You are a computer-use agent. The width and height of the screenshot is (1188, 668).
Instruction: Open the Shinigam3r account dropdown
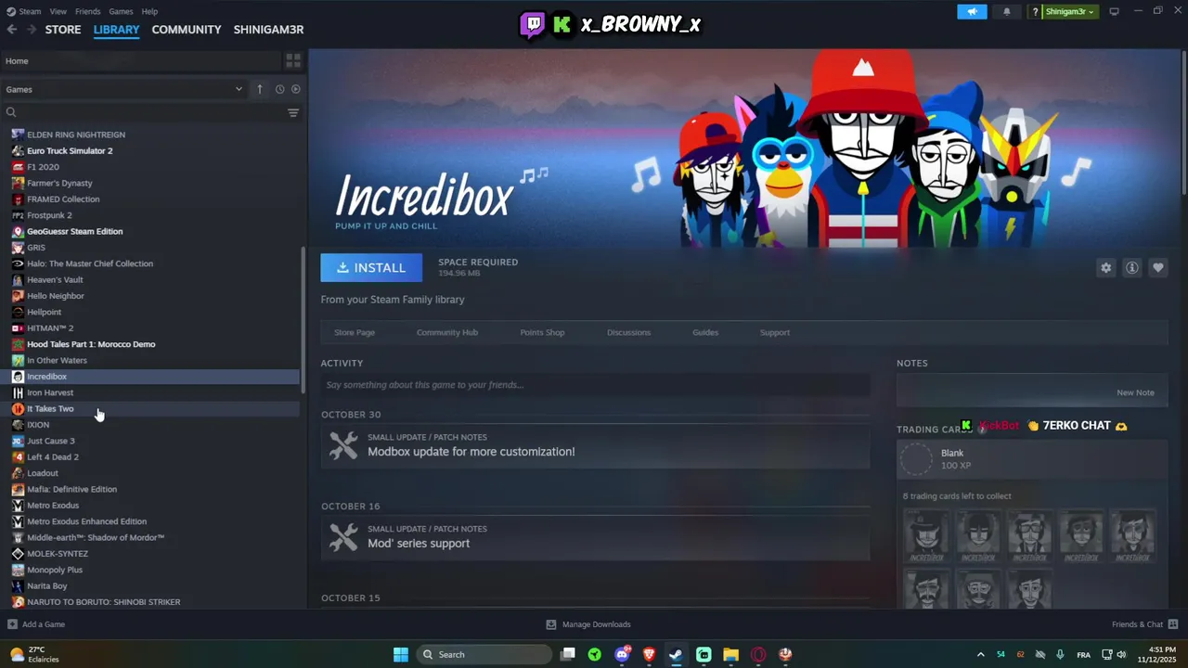click(1069, 11)
